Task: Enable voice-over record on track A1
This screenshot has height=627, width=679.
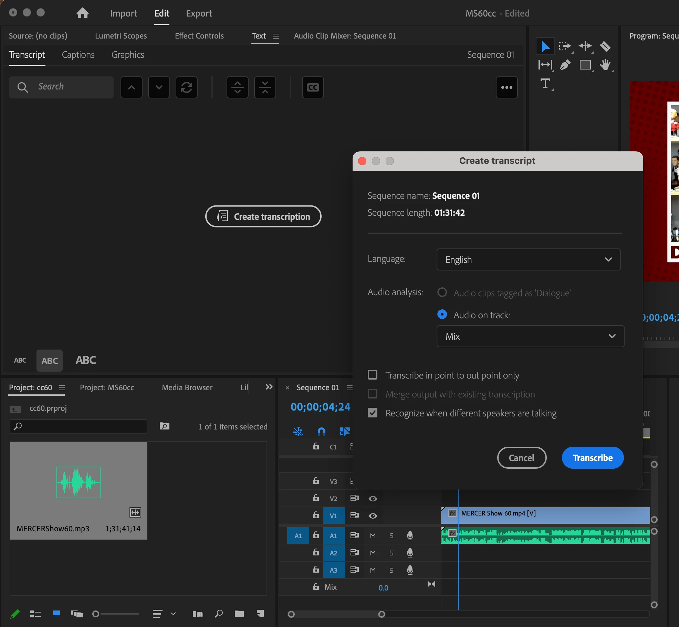Action: (410, 535)
